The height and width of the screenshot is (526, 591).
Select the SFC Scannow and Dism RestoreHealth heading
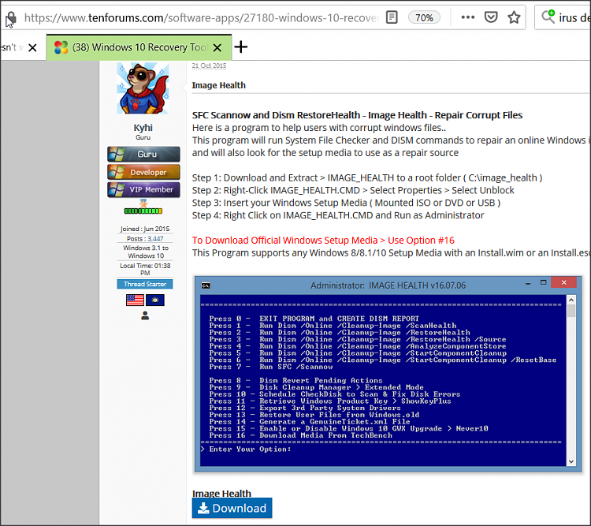click(357, 115)
